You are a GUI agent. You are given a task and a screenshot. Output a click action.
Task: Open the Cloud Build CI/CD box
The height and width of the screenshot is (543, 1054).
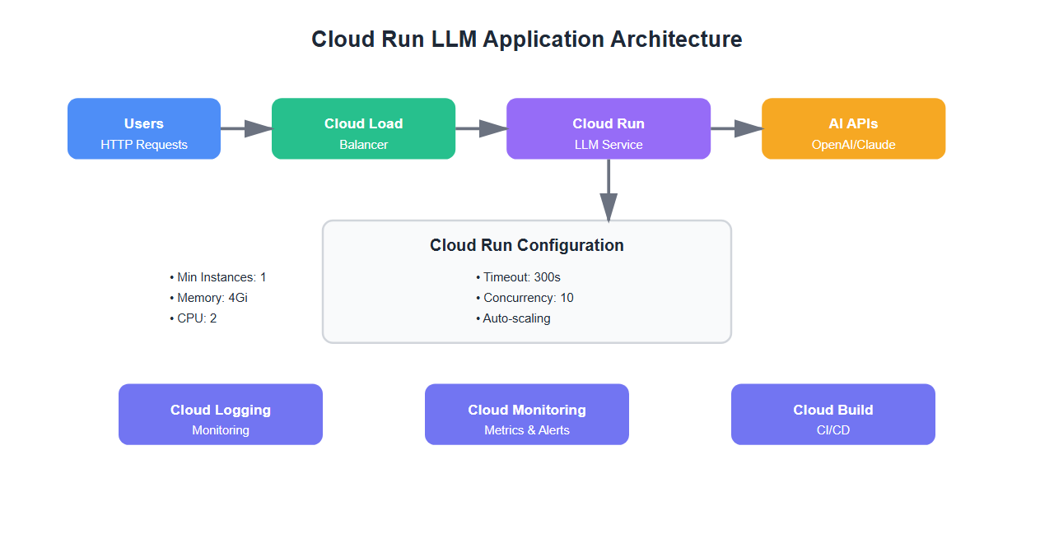(833, 415)
